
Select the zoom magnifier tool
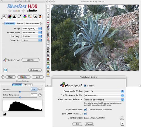(5, 17)
